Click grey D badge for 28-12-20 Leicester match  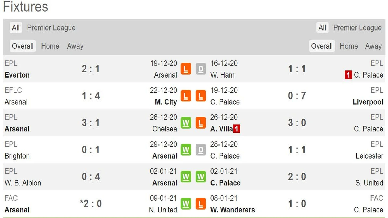201,150
